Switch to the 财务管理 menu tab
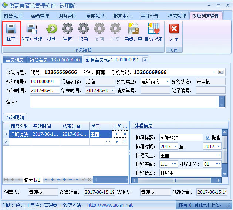The image size is (233, 210). [67, 16]
